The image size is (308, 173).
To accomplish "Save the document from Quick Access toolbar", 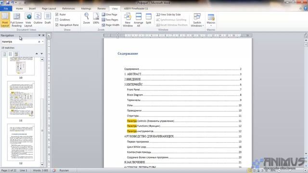I will click(8, 3).
